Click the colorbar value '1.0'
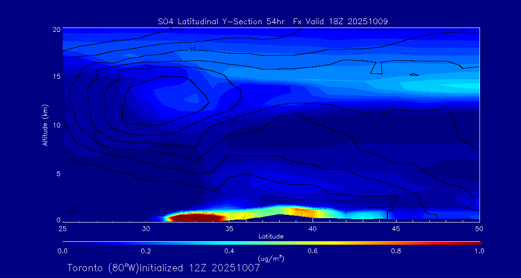521x278 pixels. 480,251
